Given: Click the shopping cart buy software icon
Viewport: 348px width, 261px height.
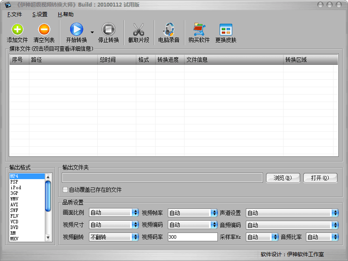Looking at the screenshot, I should click(199, 30).
